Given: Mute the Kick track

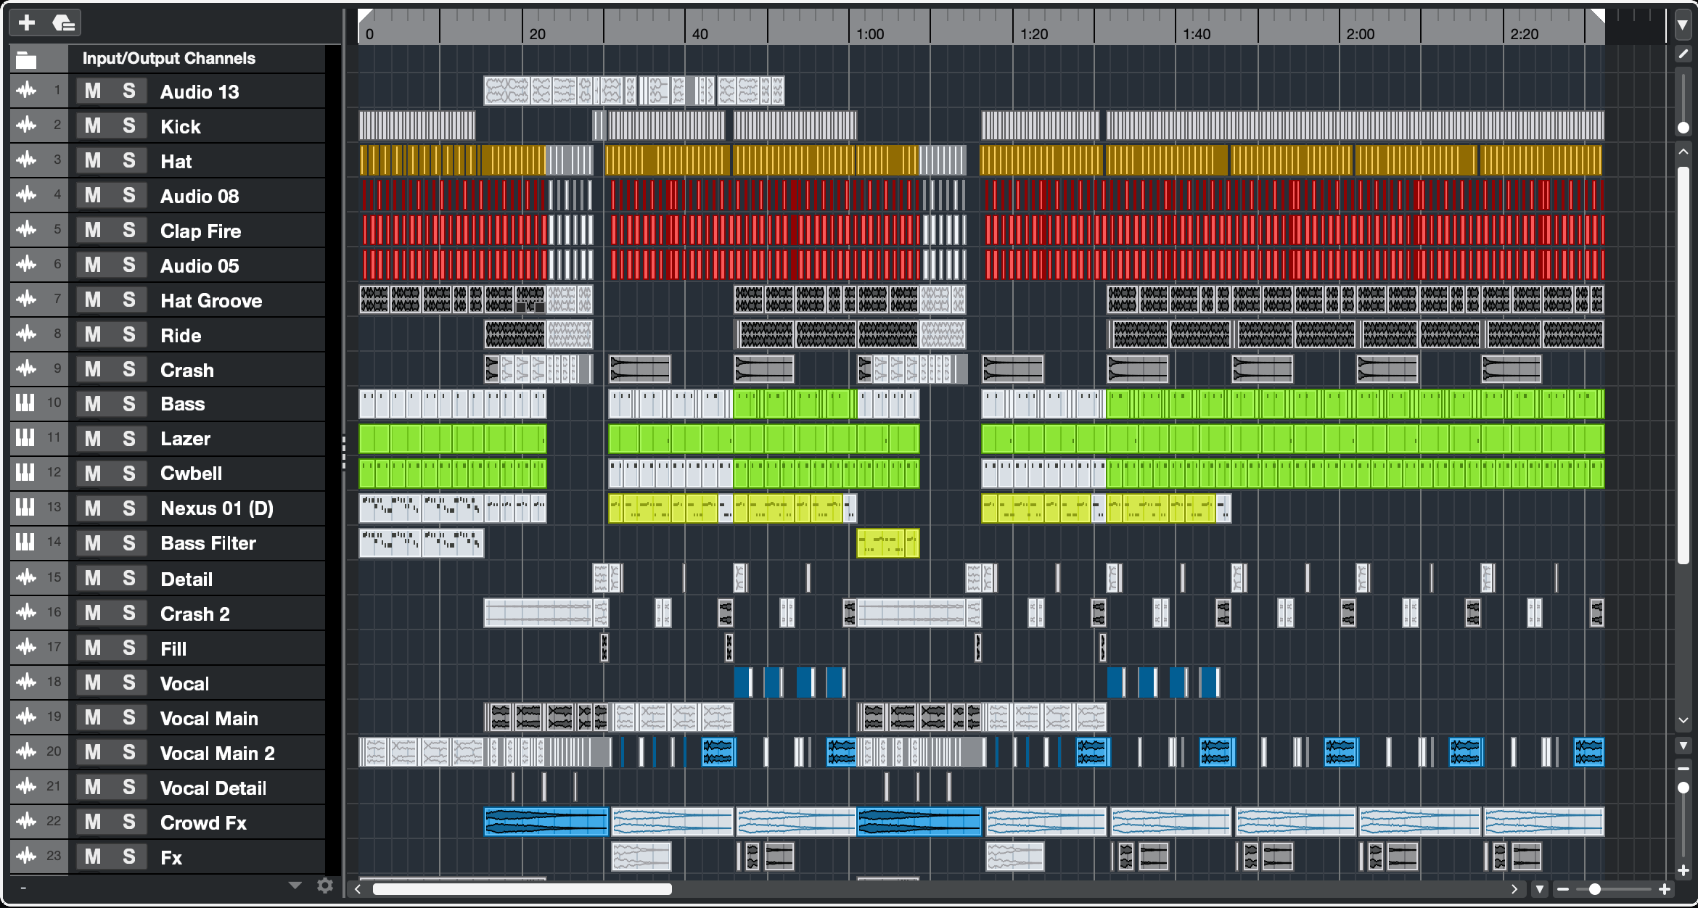Looking at the screenshot, I should click(x=93, y=126).
